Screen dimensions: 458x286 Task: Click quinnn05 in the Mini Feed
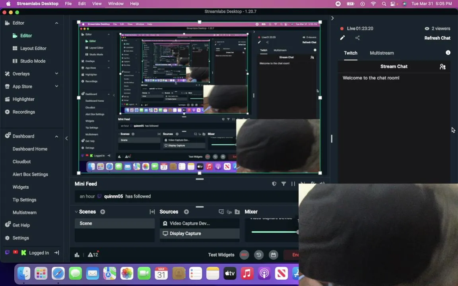[113, 196]
